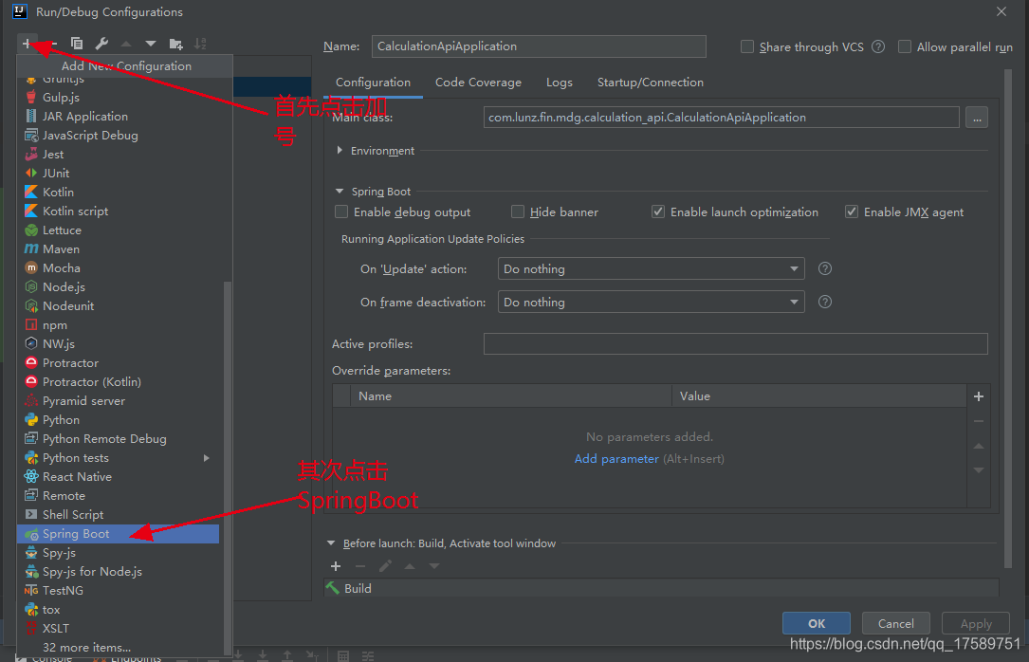This screenshot has width=1029, height=662.
Task: Click the Sort Configurations icon
Action: coord(200,44)
